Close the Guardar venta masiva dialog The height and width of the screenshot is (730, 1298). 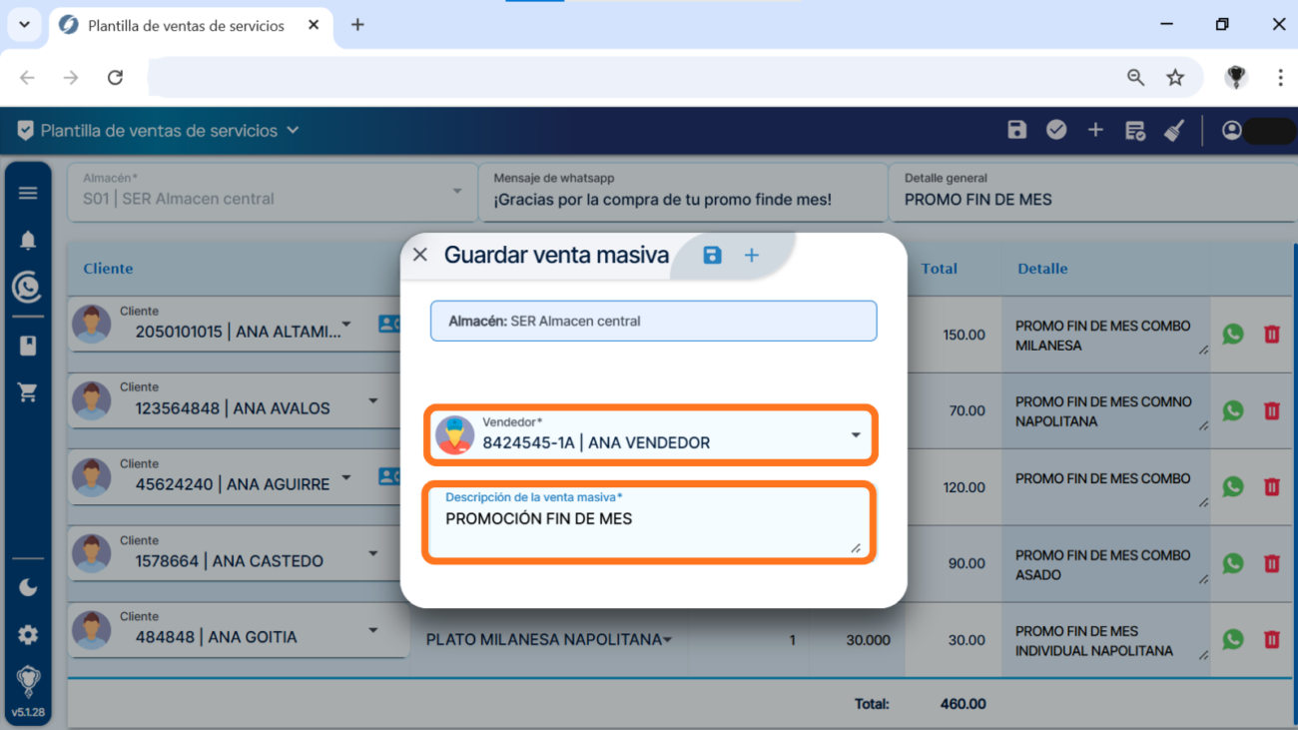tap(420, 255)
